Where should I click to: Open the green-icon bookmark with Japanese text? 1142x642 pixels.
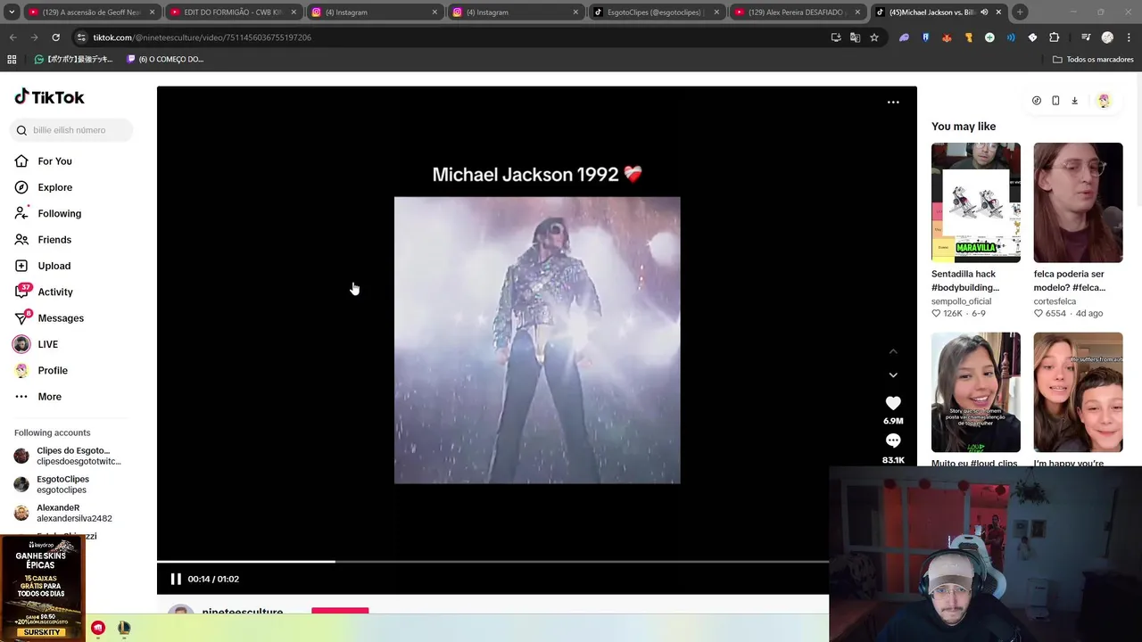click(73, 60)
